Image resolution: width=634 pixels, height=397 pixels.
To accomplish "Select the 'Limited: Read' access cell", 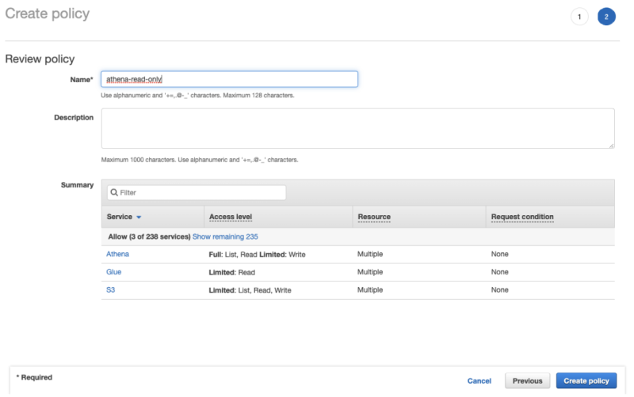I will 231,272.
